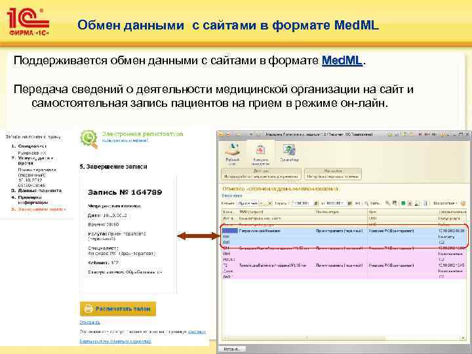Open the return to main page link
This screenshot has height=354, width=472.
tap(115, 341)
